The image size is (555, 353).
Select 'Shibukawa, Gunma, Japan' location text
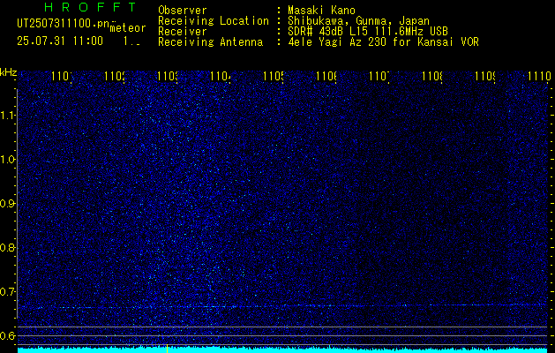click(x=358, y=21)
